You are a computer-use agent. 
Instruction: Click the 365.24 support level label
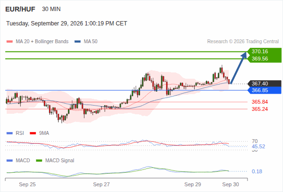pos(259,109)
